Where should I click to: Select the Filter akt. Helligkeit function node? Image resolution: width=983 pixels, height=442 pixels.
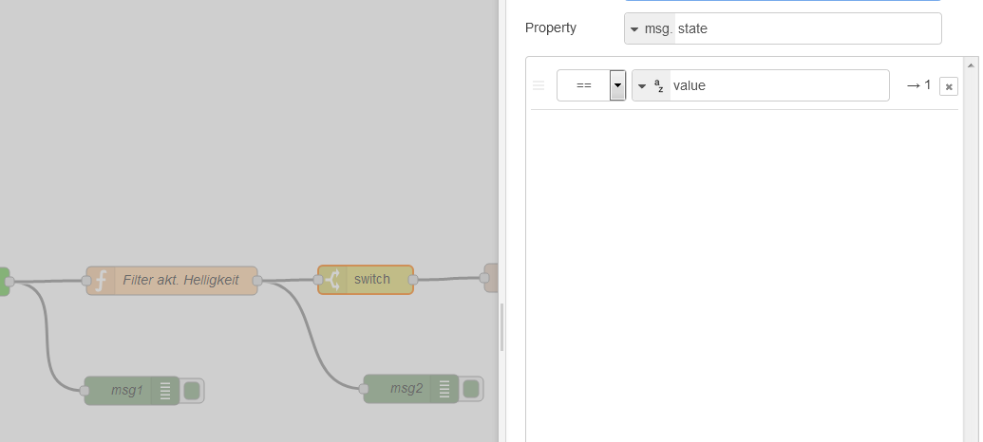tap(172, 281)
